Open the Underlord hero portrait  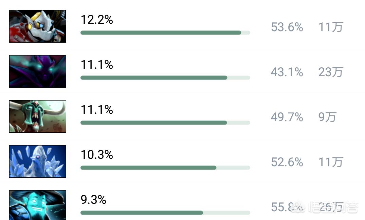(38, 116)
